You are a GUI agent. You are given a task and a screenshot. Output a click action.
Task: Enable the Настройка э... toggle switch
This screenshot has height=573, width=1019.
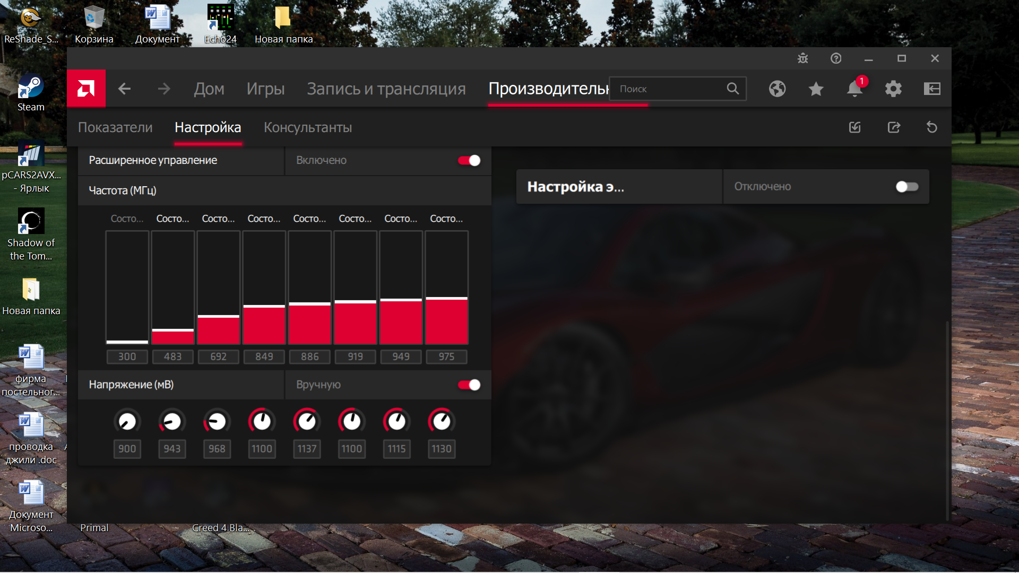906,187
